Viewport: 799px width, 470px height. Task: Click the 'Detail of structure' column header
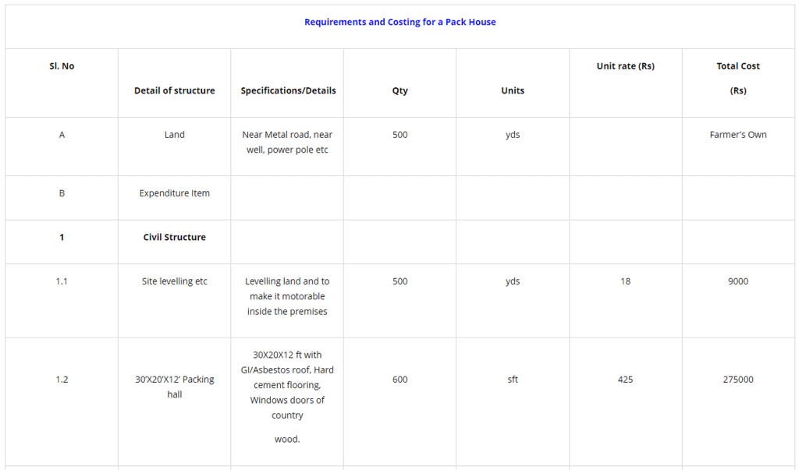174,90
